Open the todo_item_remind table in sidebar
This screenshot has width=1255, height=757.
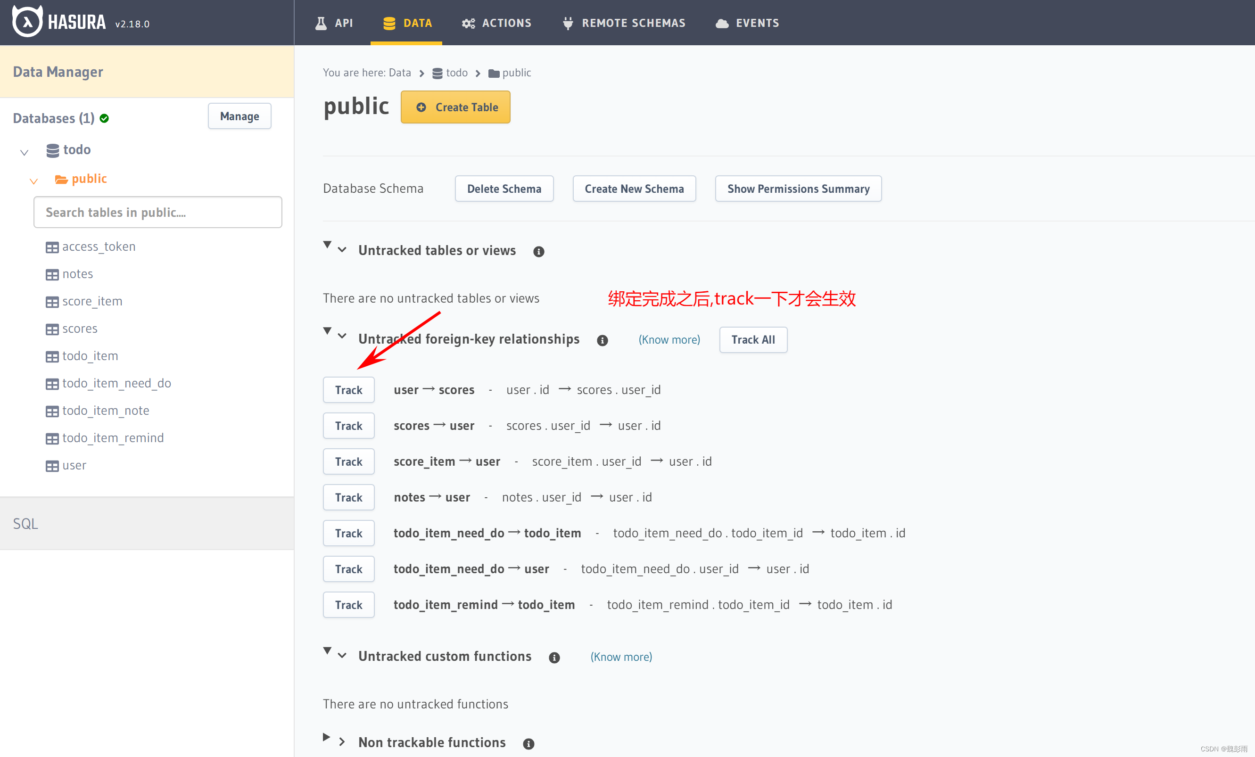tap(113, 438)
